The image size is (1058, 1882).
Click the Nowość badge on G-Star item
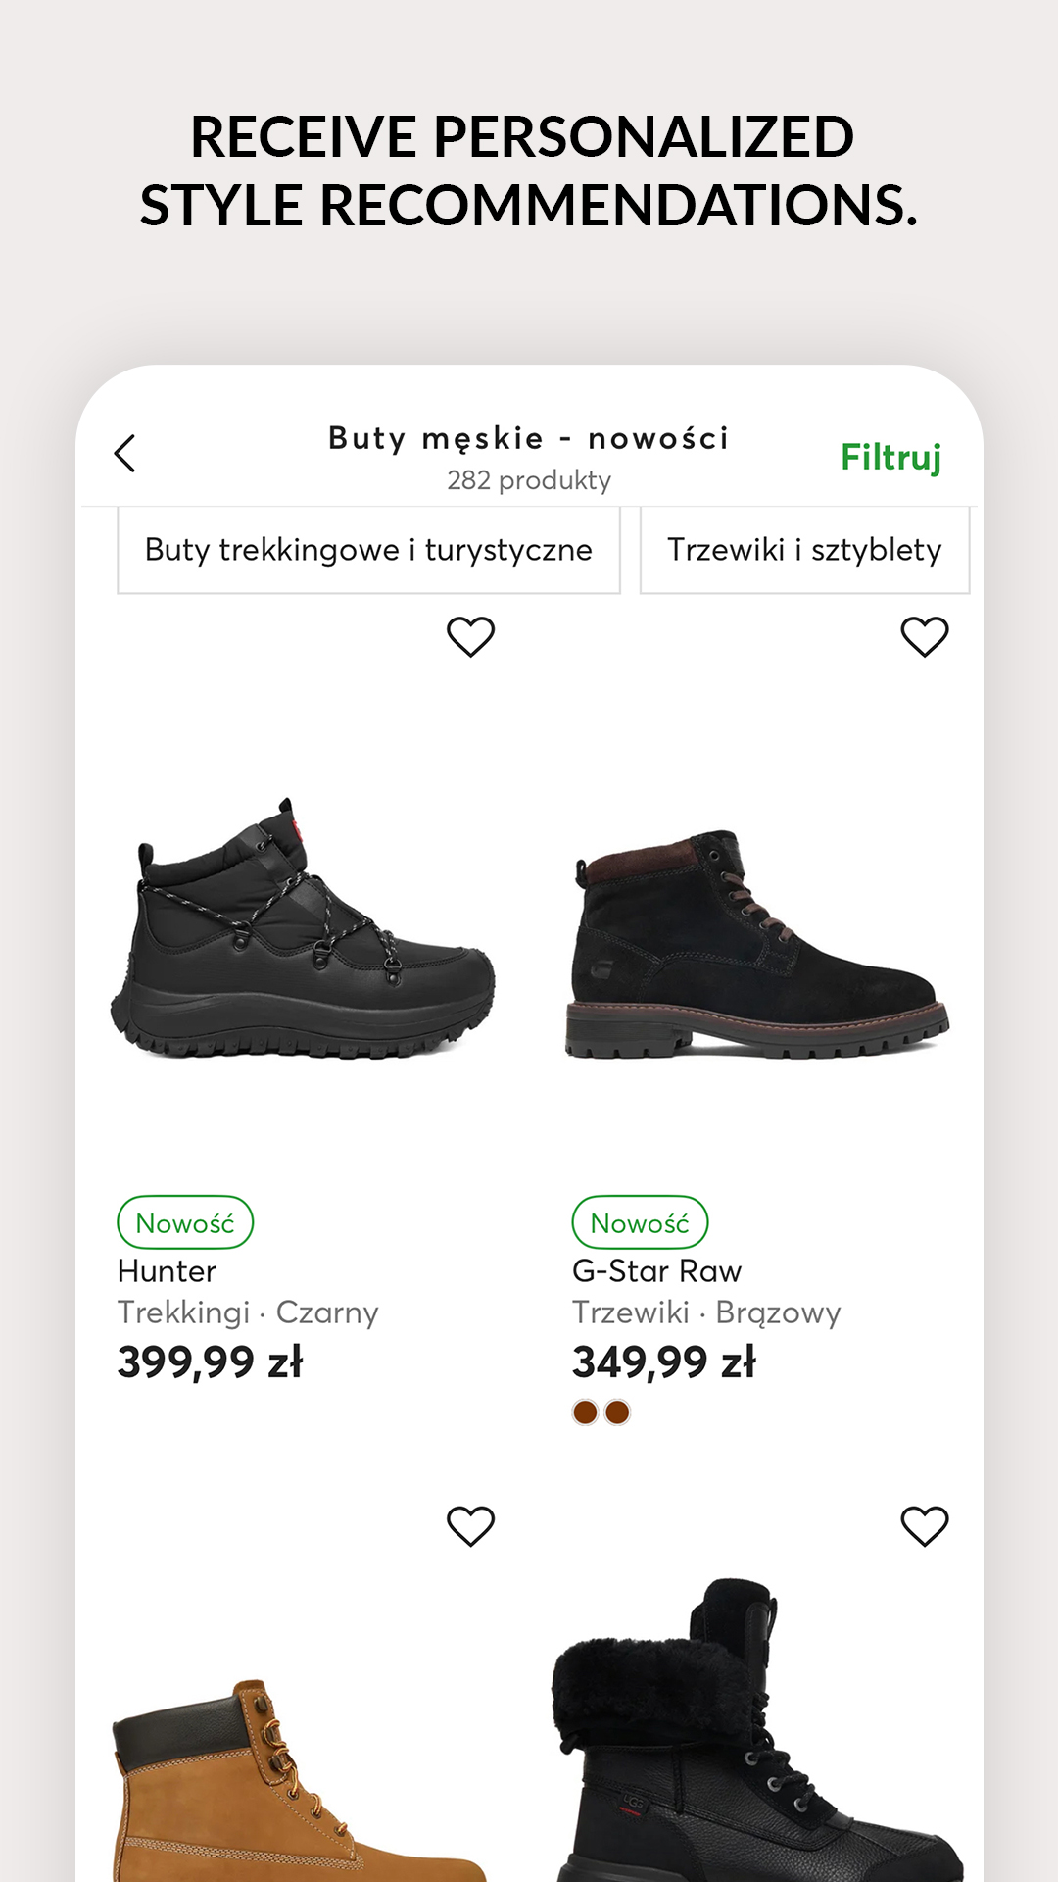click(640, 1223)
